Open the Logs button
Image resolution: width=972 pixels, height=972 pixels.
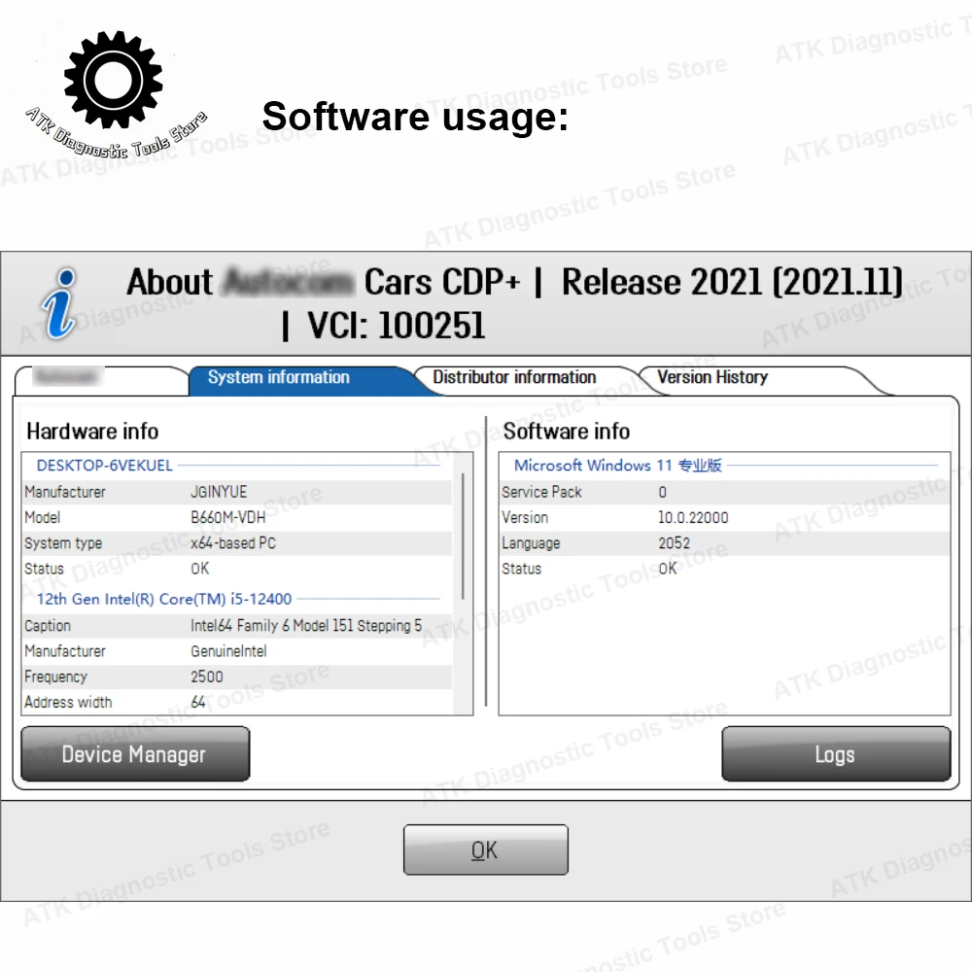coord(836,754)
